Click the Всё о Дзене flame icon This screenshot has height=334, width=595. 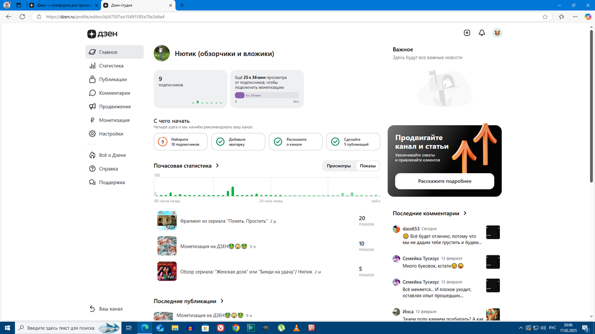92,155
